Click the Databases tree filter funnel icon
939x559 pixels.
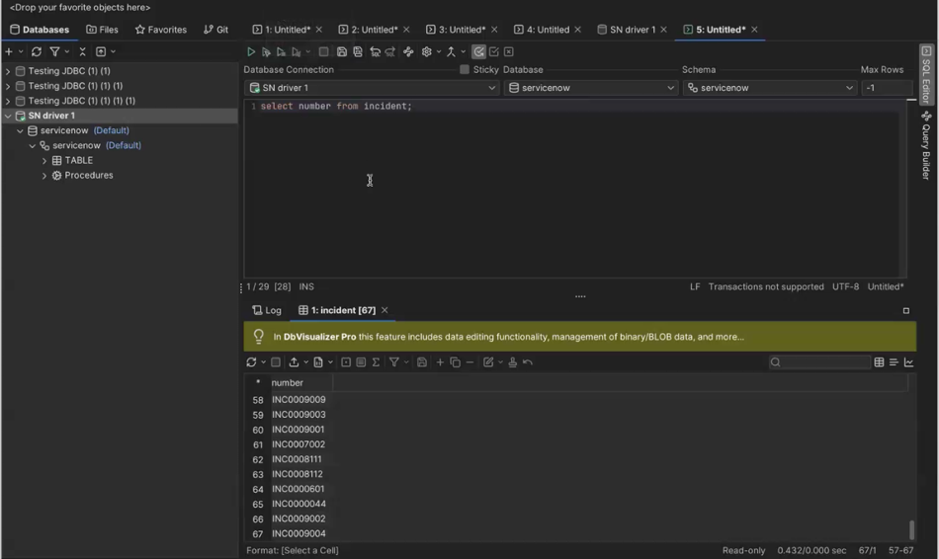pyautogui.click(x=54, y=52)
